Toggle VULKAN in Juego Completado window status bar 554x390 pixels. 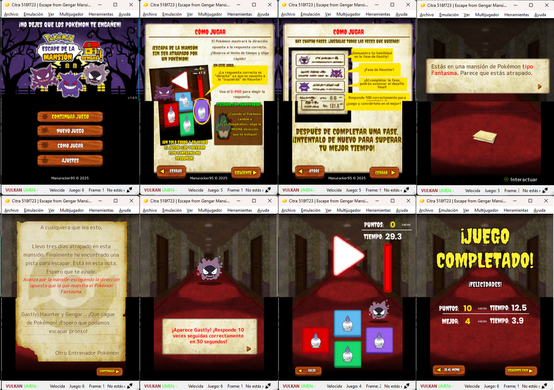point(429,386)
